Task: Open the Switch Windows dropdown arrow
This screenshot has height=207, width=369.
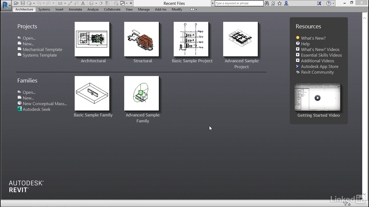Action: [x=127, y=3]
